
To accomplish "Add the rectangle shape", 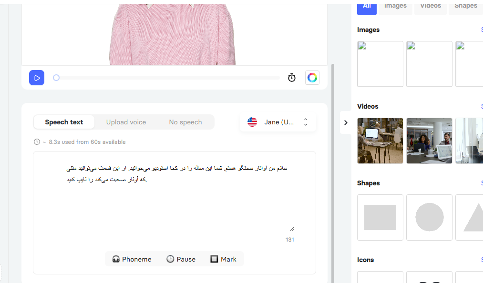I will (380, 217).
